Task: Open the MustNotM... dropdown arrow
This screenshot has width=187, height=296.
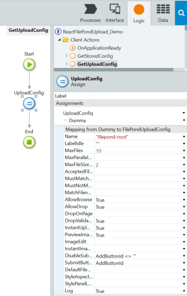Action: click(x=184, y=186)
